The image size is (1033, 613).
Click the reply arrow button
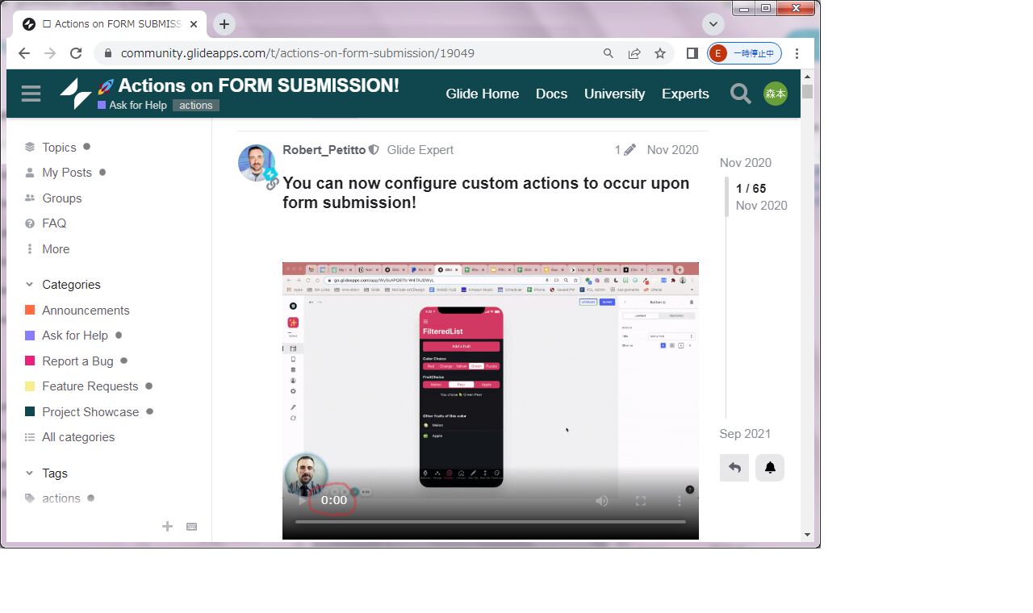tap(734, 468)
